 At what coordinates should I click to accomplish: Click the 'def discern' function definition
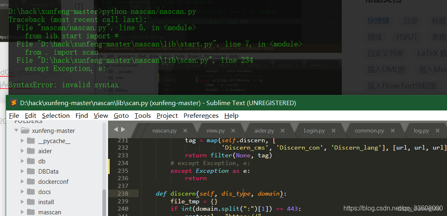221,194
